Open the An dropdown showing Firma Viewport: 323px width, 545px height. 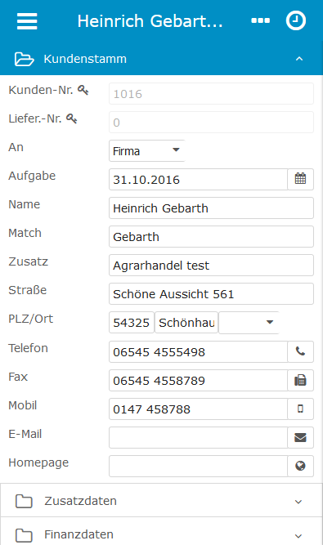[146, 151]
